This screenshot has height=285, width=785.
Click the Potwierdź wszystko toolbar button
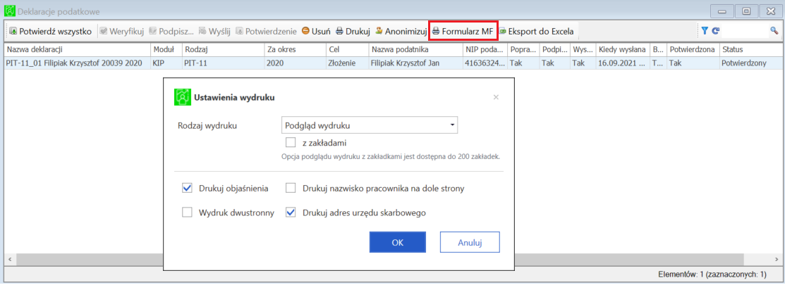(x=50, y=31)
